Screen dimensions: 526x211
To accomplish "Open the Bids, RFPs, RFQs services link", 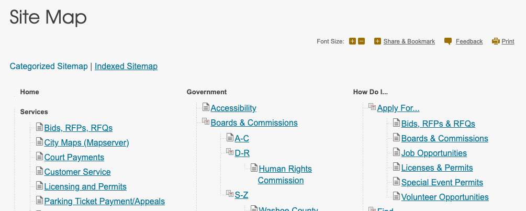I will point(79,128).
